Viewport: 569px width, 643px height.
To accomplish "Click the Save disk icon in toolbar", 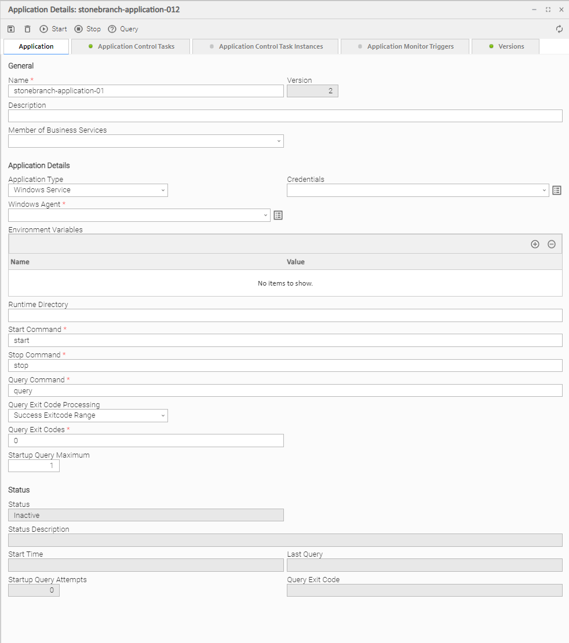I will [x=11, y=29].
